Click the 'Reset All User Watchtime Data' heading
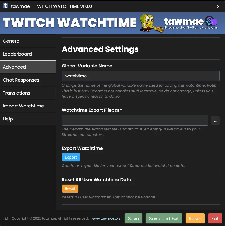This screenshot has width=225, height=226. (x=96, y=180)
